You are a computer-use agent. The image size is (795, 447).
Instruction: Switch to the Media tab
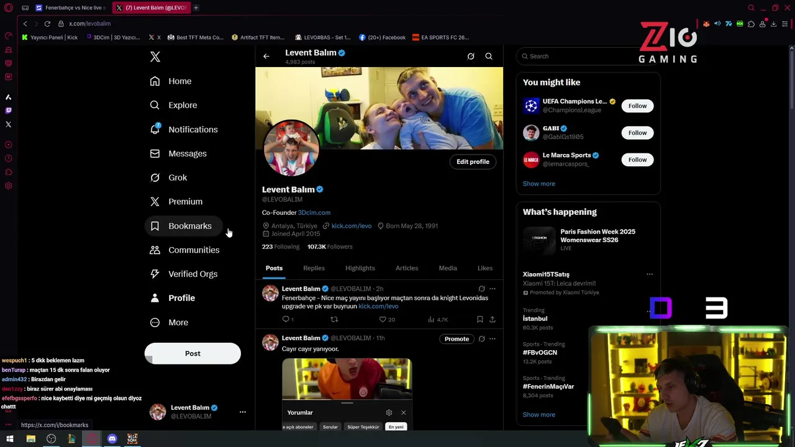[448, 268]
